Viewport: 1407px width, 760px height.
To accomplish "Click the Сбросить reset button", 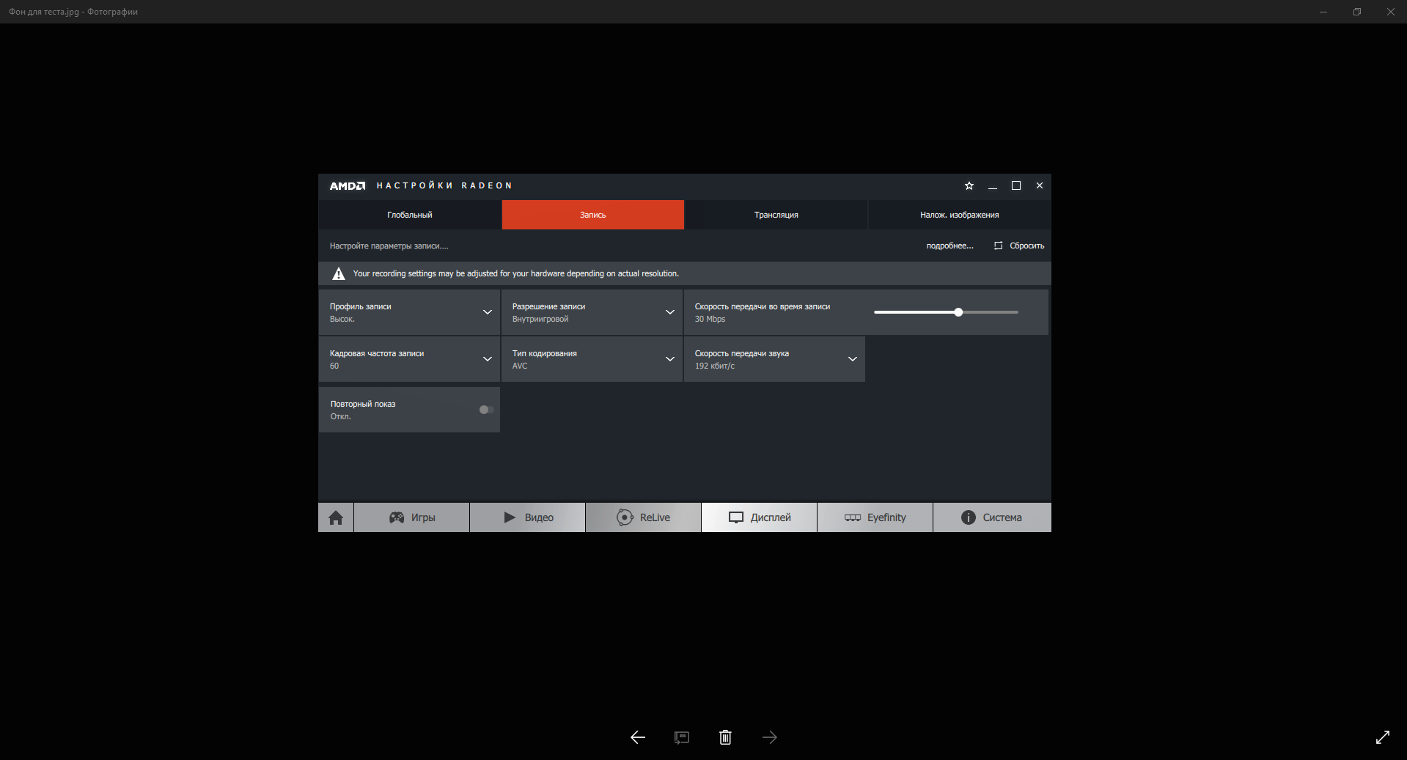I will click(x=1019, y=246).
